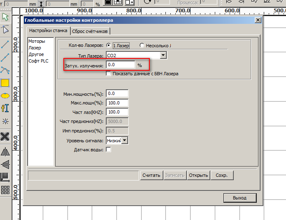The image size is (286, 220).
Task: Select the straight line drawing tool
Action: pos(5,44)
